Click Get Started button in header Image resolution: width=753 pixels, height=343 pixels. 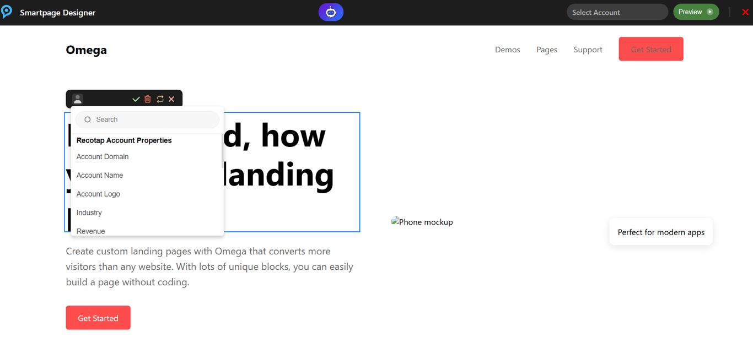pos(651,49)
